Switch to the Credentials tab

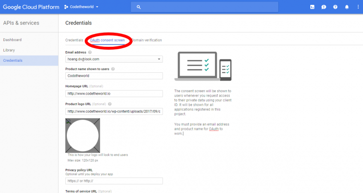[74, 40]
